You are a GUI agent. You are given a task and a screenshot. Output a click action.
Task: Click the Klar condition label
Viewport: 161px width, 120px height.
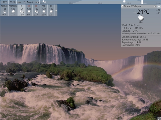[141, 22]
